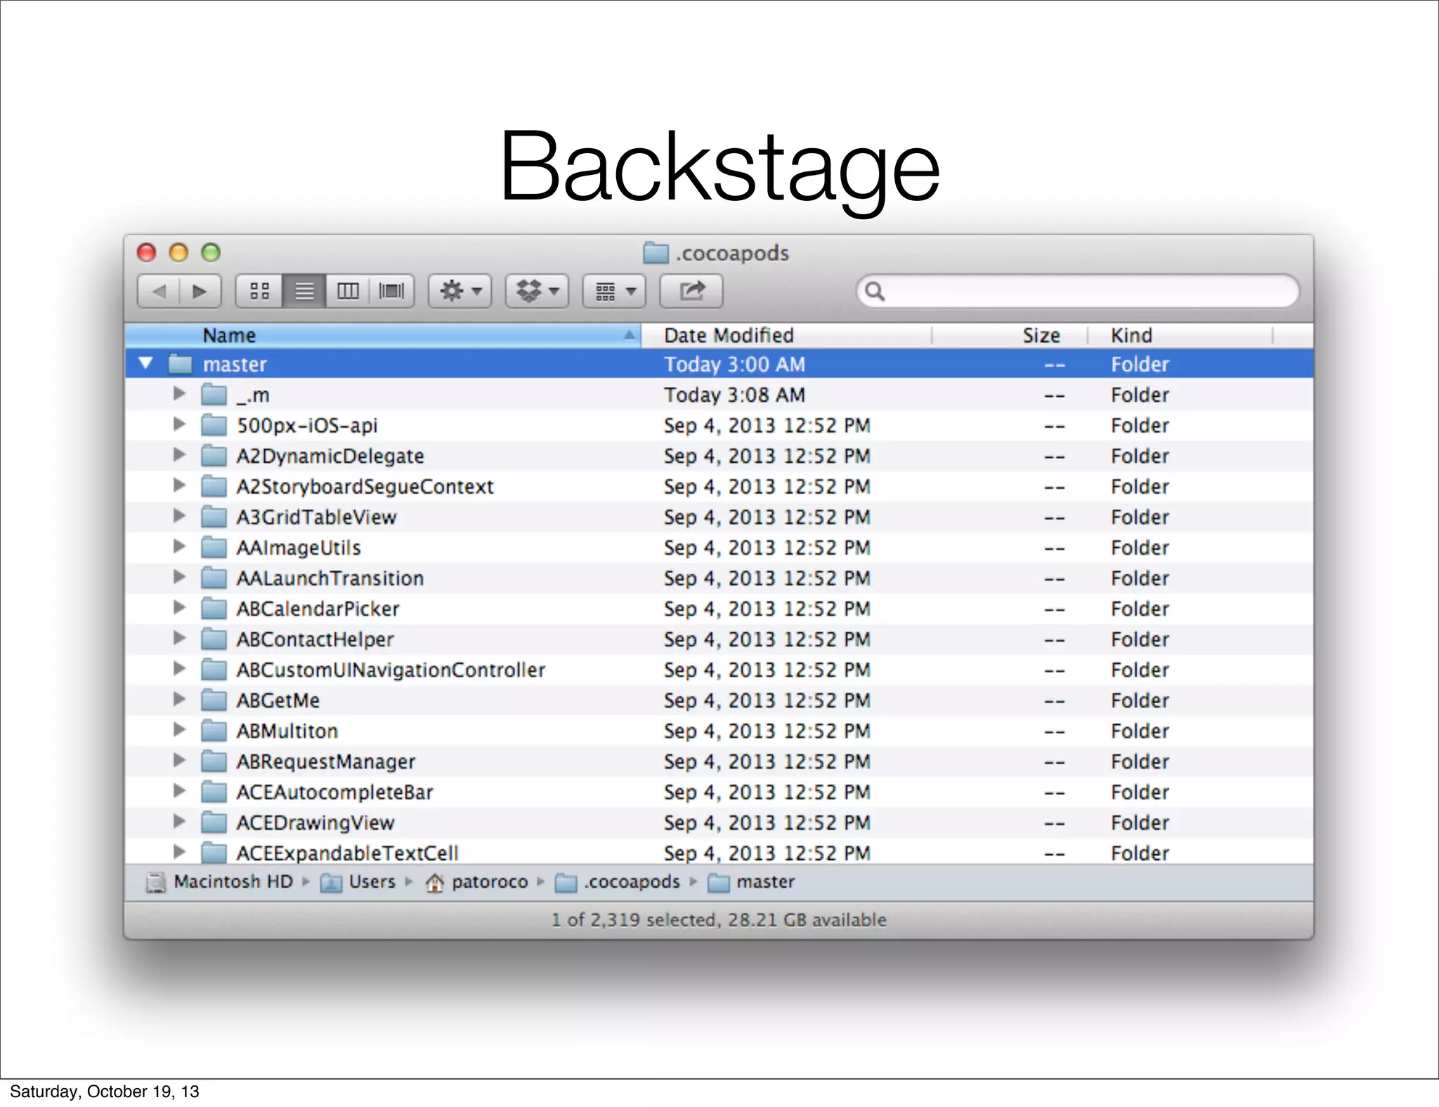Click the magnifying glass search icon
Viewport: 1439px width, 1107px height.
[x=875, y=291]
